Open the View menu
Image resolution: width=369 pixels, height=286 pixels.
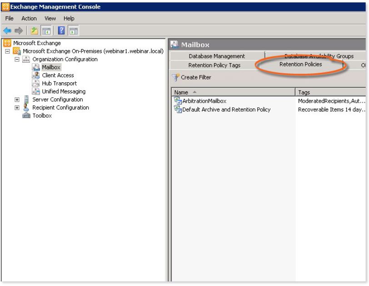[50, 18]
